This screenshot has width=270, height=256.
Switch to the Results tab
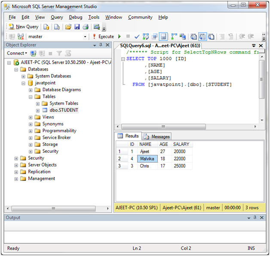pos(128,136)
